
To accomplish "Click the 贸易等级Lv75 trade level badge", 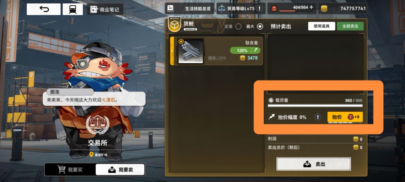I will click(x=236, y=9).
